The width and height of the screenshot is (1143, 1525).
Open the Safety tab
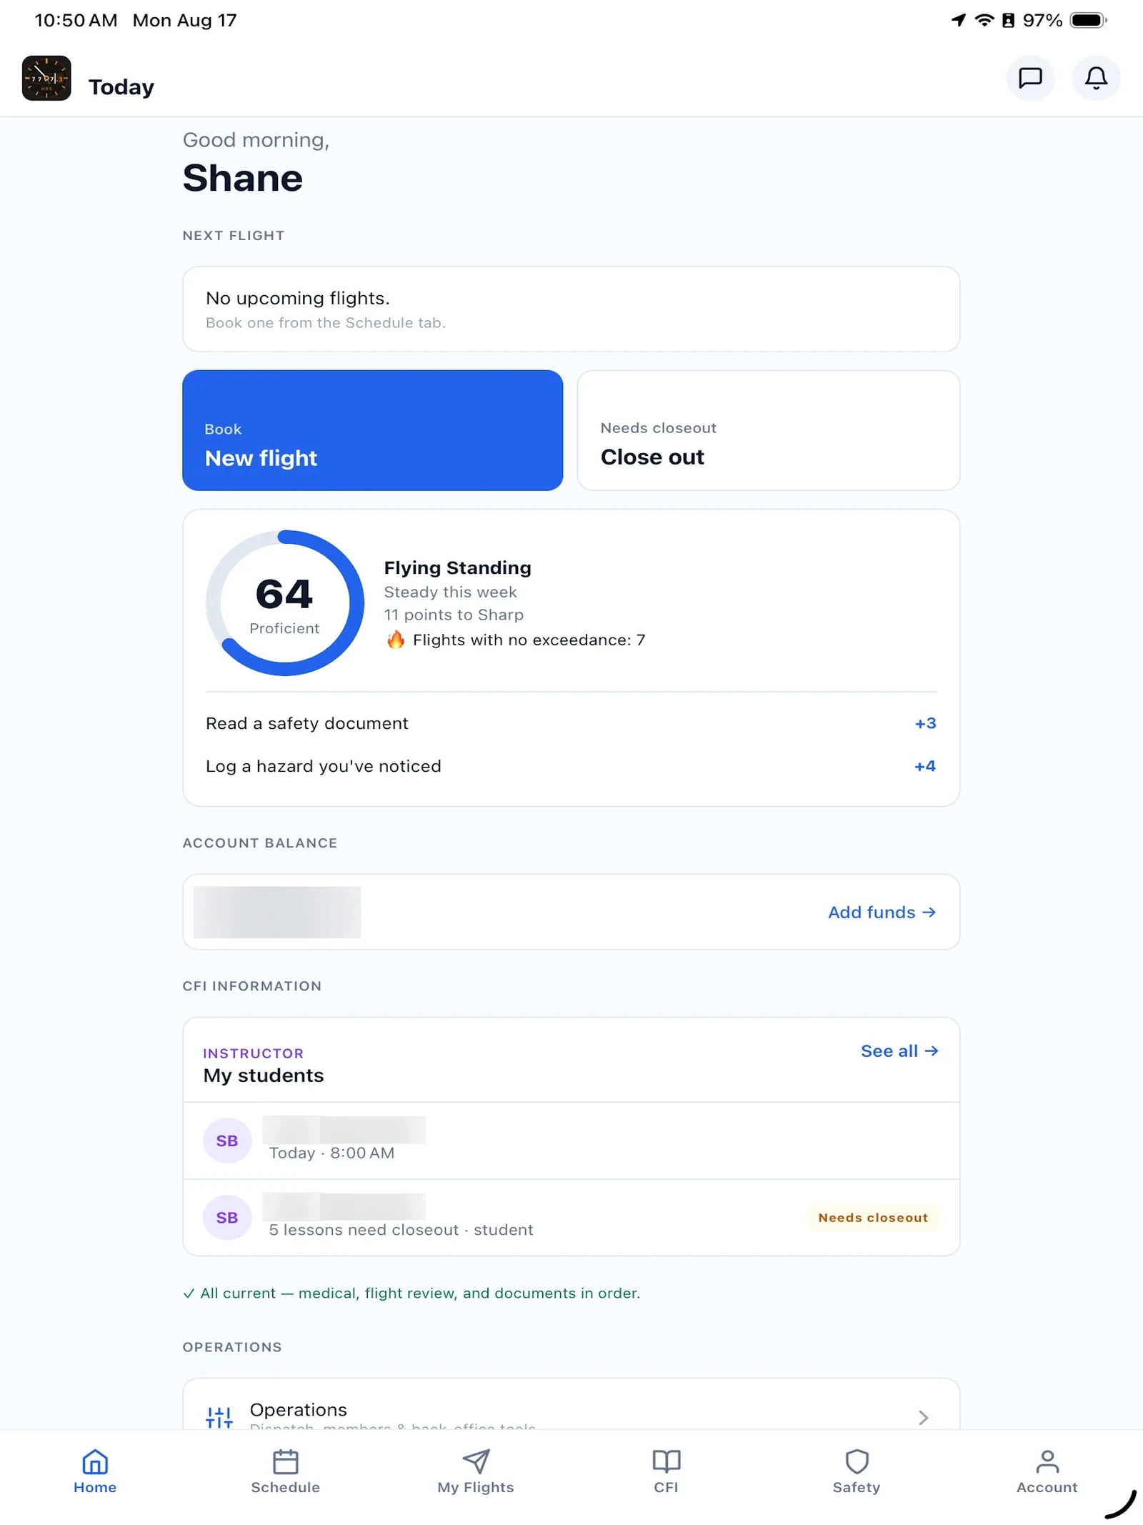pos(857,1472)
